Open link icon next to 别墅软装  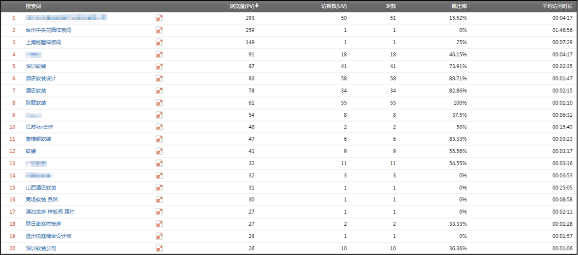159,103
